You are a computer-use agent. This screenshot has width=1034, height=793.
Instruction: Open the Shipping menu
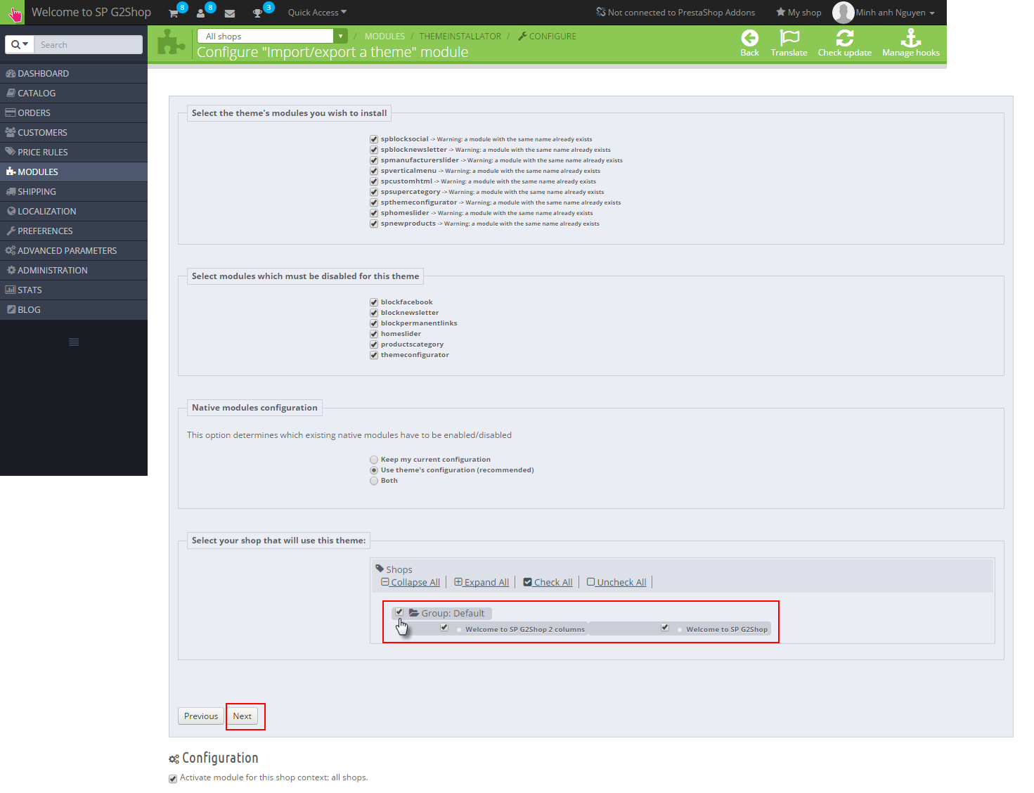tap(74, 191)
